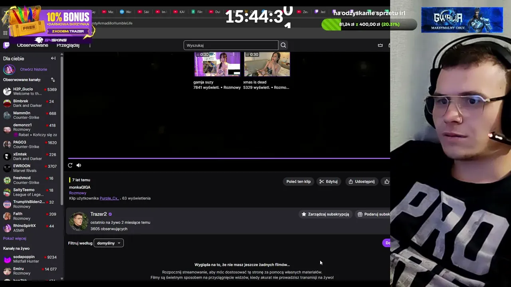Click the Edytuj clip button
Image resolution: width=511 pixels, height=287 pixels.
point(328,181)
